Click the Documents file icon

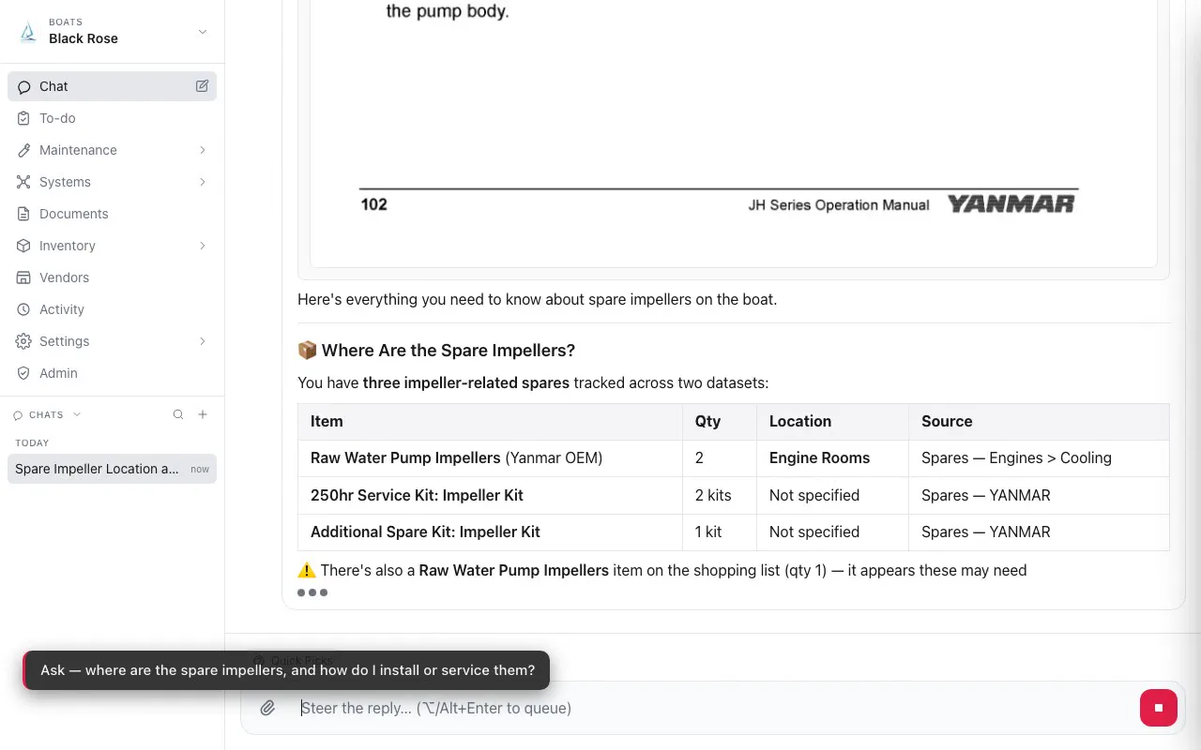pos(24,214)
